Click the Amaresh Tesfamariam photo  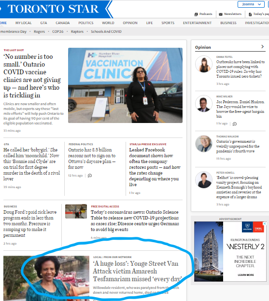pos(46,278)
